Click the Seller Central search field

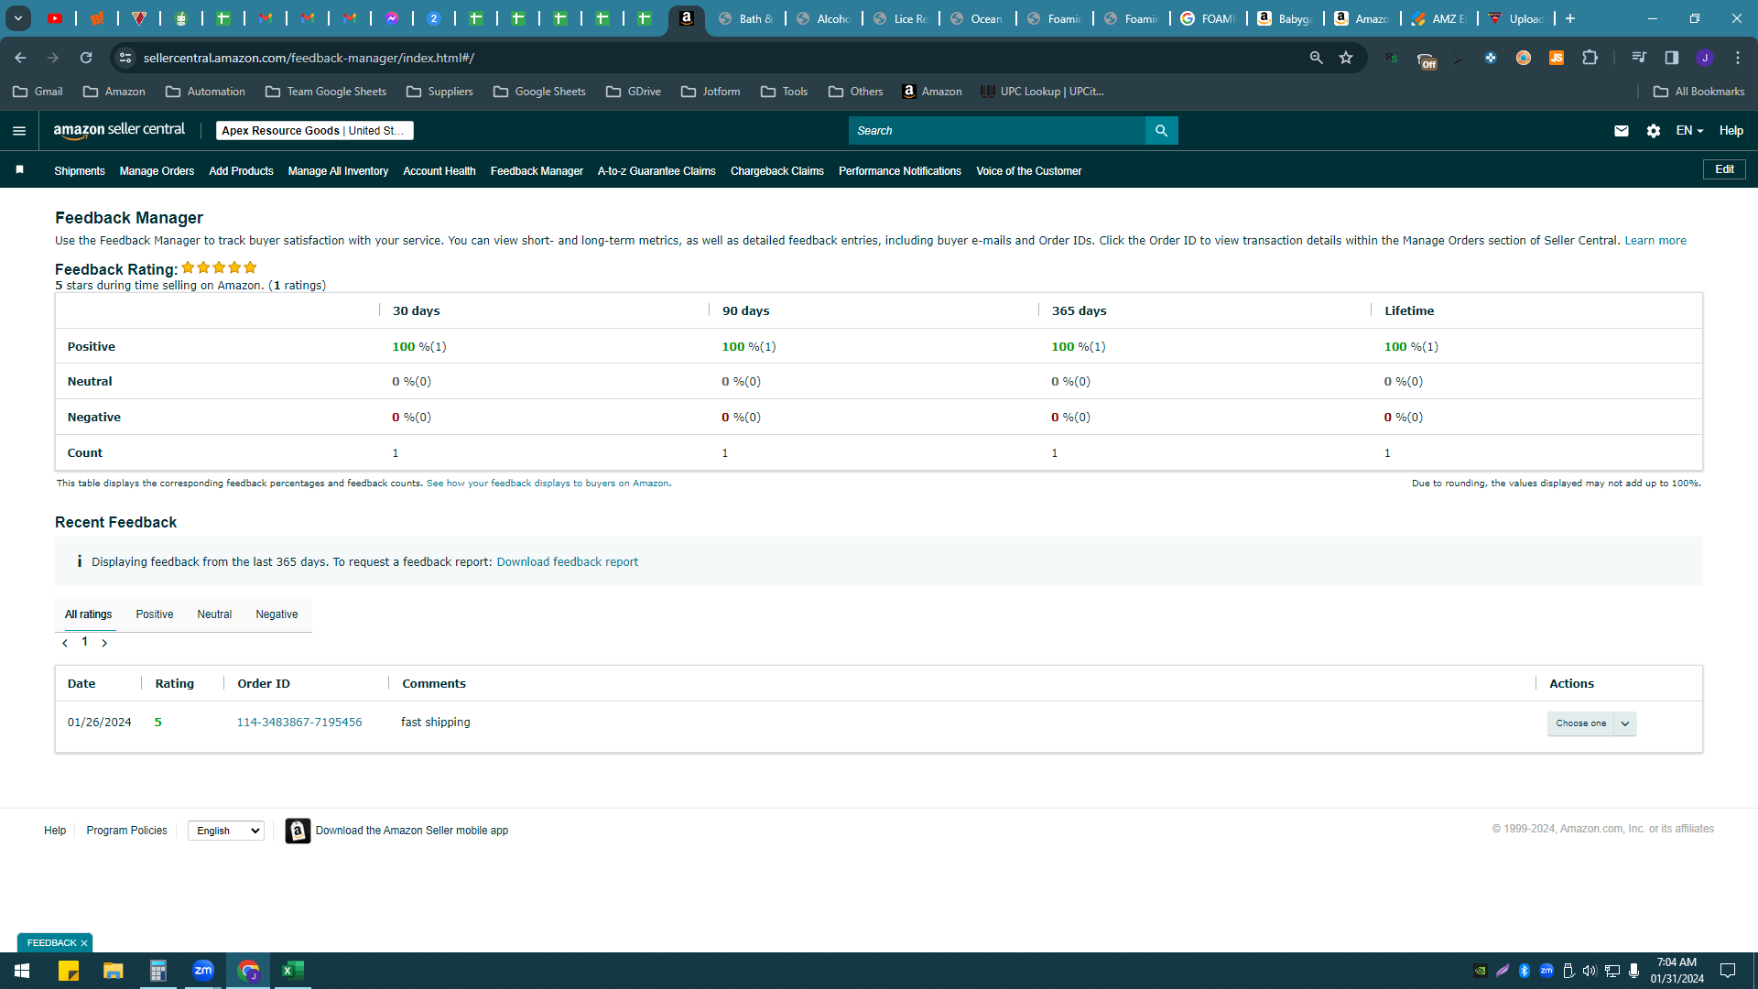[x=997, y=131]
